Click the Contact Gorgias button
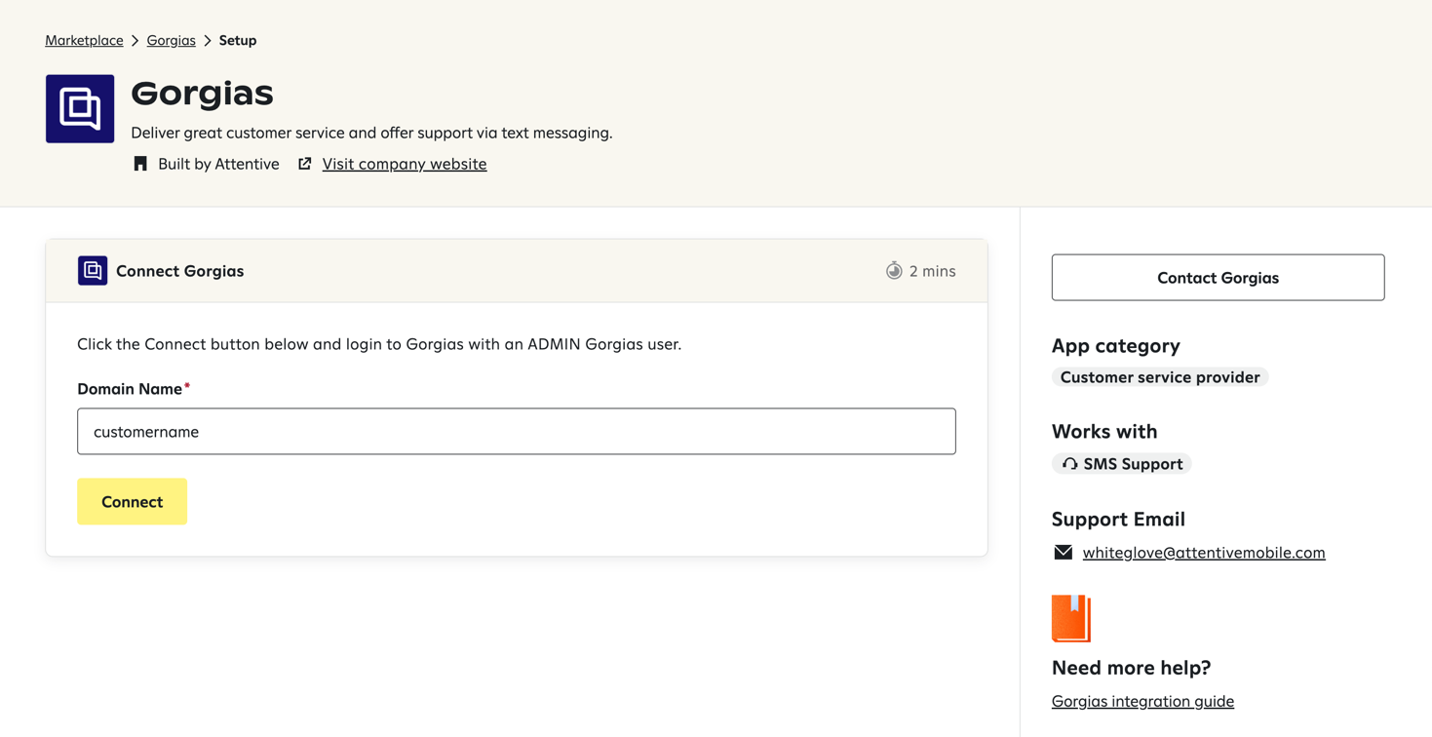The image size is (1432, 737). 1218,277
